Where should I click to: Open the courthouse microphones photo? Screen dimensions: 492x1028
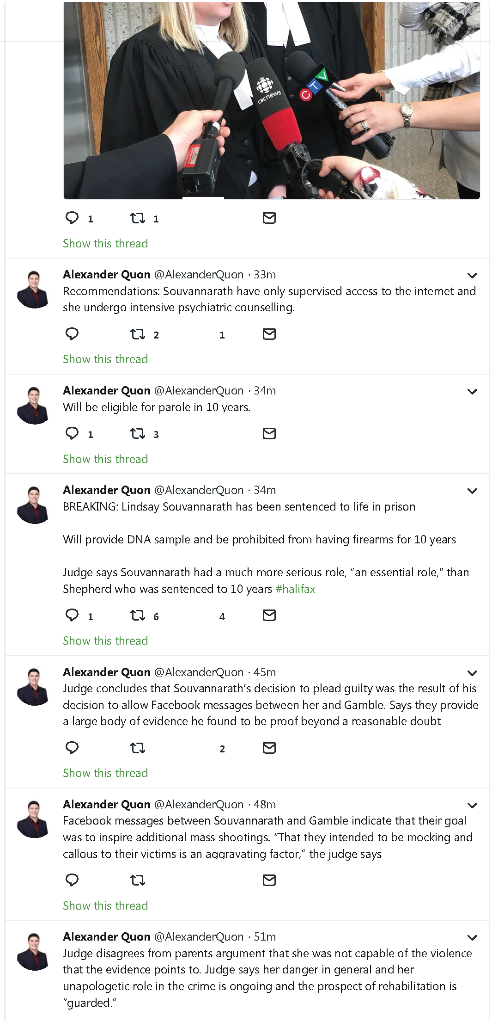click(x=272, y=100)
